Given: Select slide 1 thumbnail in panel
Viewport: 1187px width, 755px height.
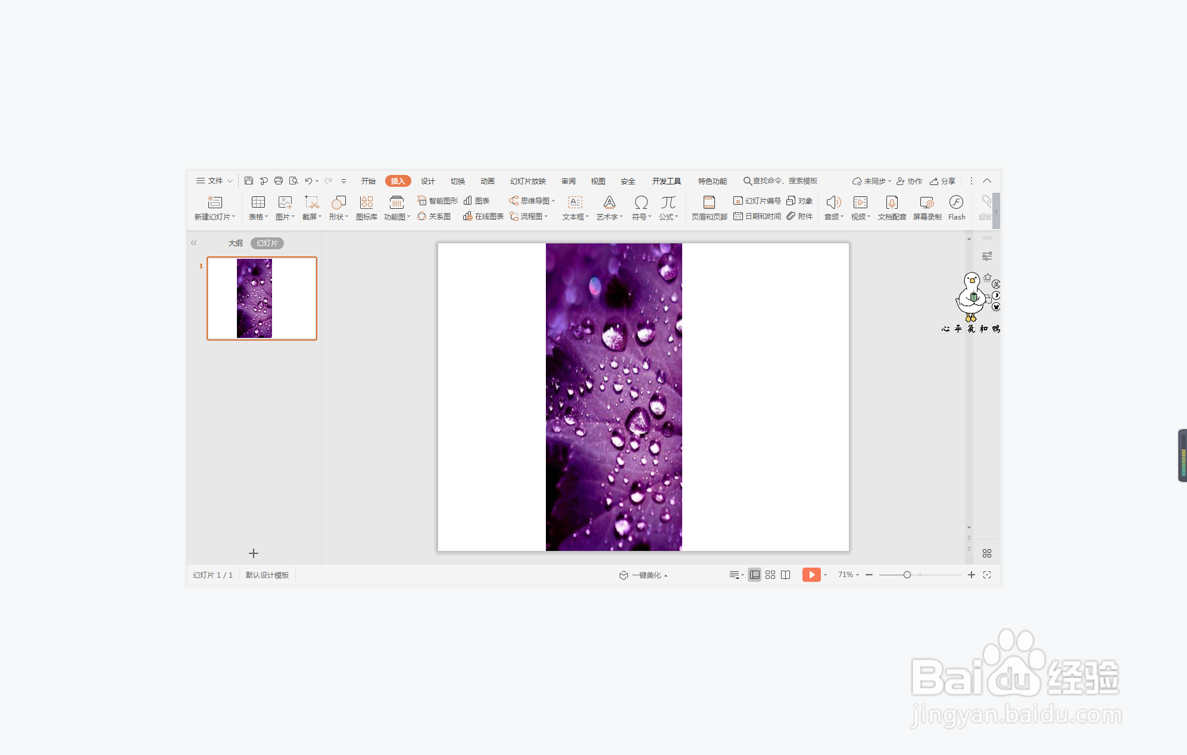Looking at the screenshot, I should [x=261, y=298].
